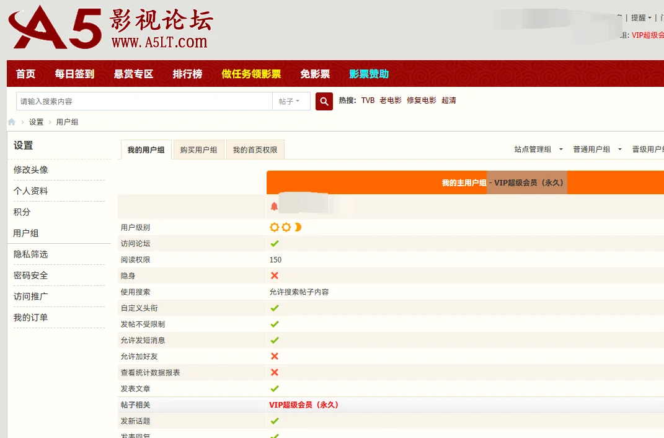Go to the home icon in breadcrumb
Screen dimensions: 664x438
(x=12, y=122)
